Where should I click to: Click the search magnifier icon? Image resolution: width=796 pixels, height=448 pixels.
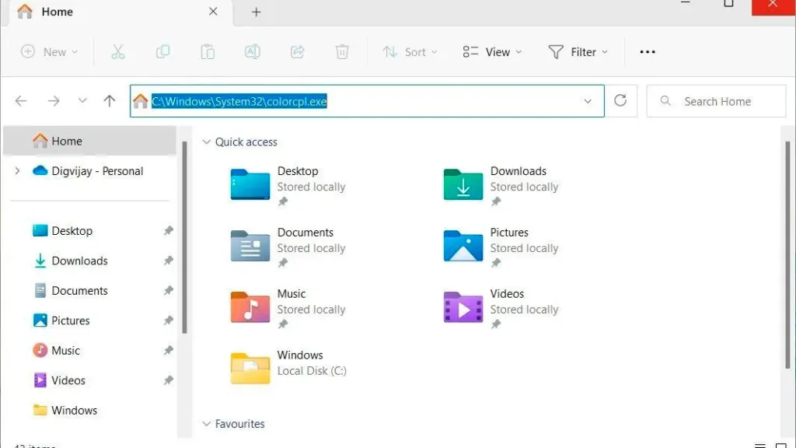click(x=665, y=101)
